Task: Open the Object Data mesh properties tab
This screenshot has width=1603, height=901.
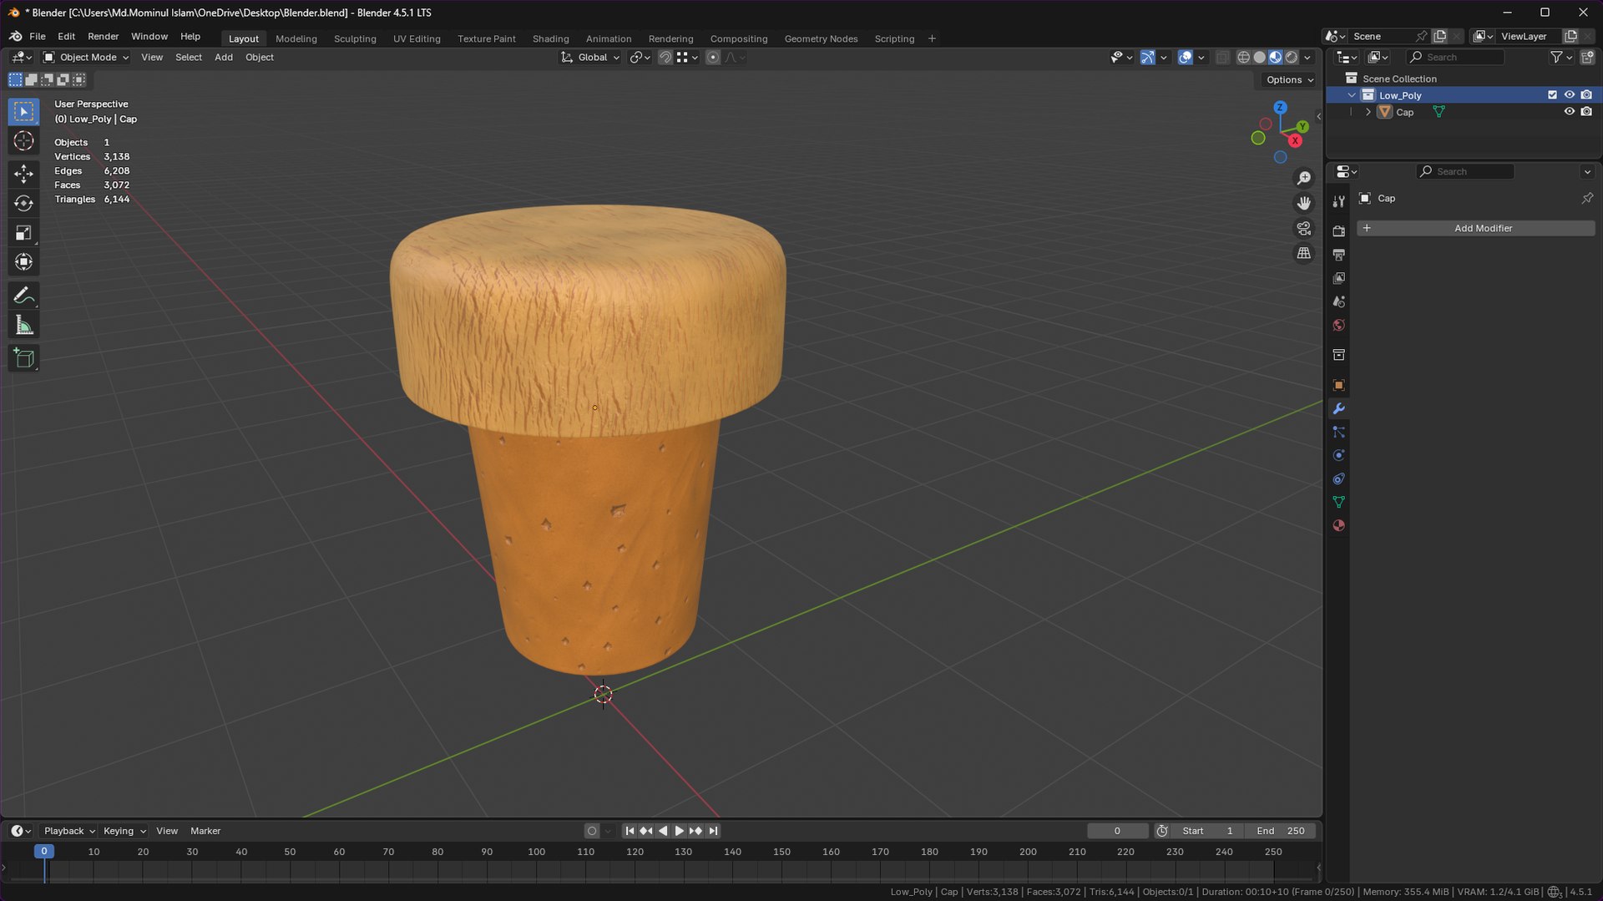Action: 1338,502
